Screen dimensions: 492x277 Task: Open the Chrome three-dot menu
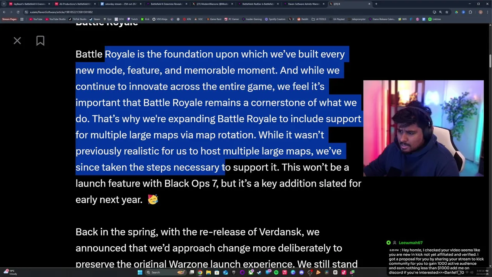[x=487, y=12]
